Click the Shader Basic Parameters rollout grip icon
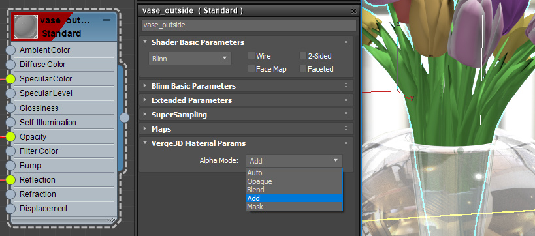The height and width of the screenshot is (236, 535). pyautogui.click(x=346, y=42)
